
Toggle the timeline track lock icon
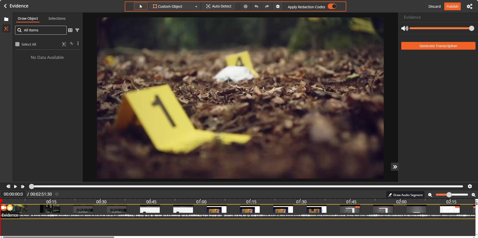pyautogui.click(x=10, y=208)
